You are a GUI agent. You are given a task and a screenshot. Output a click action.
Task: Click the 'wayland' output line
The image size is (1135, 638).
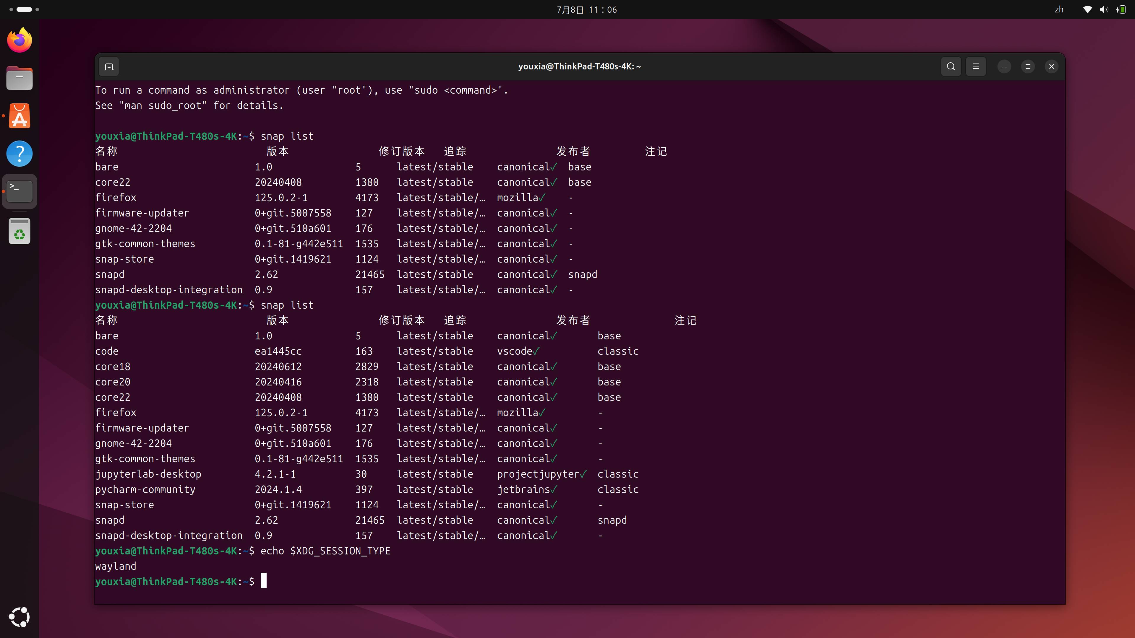coord(116,566)
